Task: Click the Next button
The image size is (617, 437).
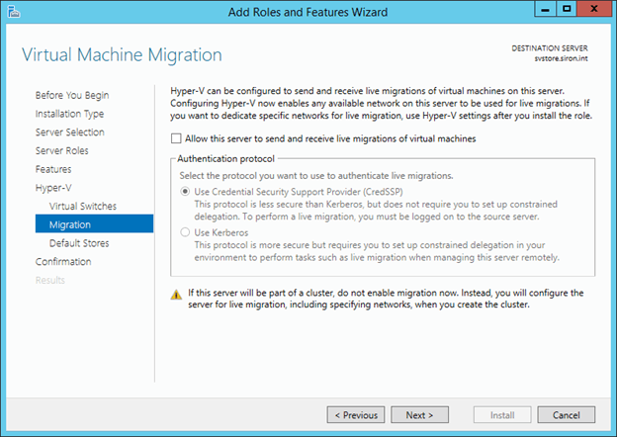Action: (419, 415)
